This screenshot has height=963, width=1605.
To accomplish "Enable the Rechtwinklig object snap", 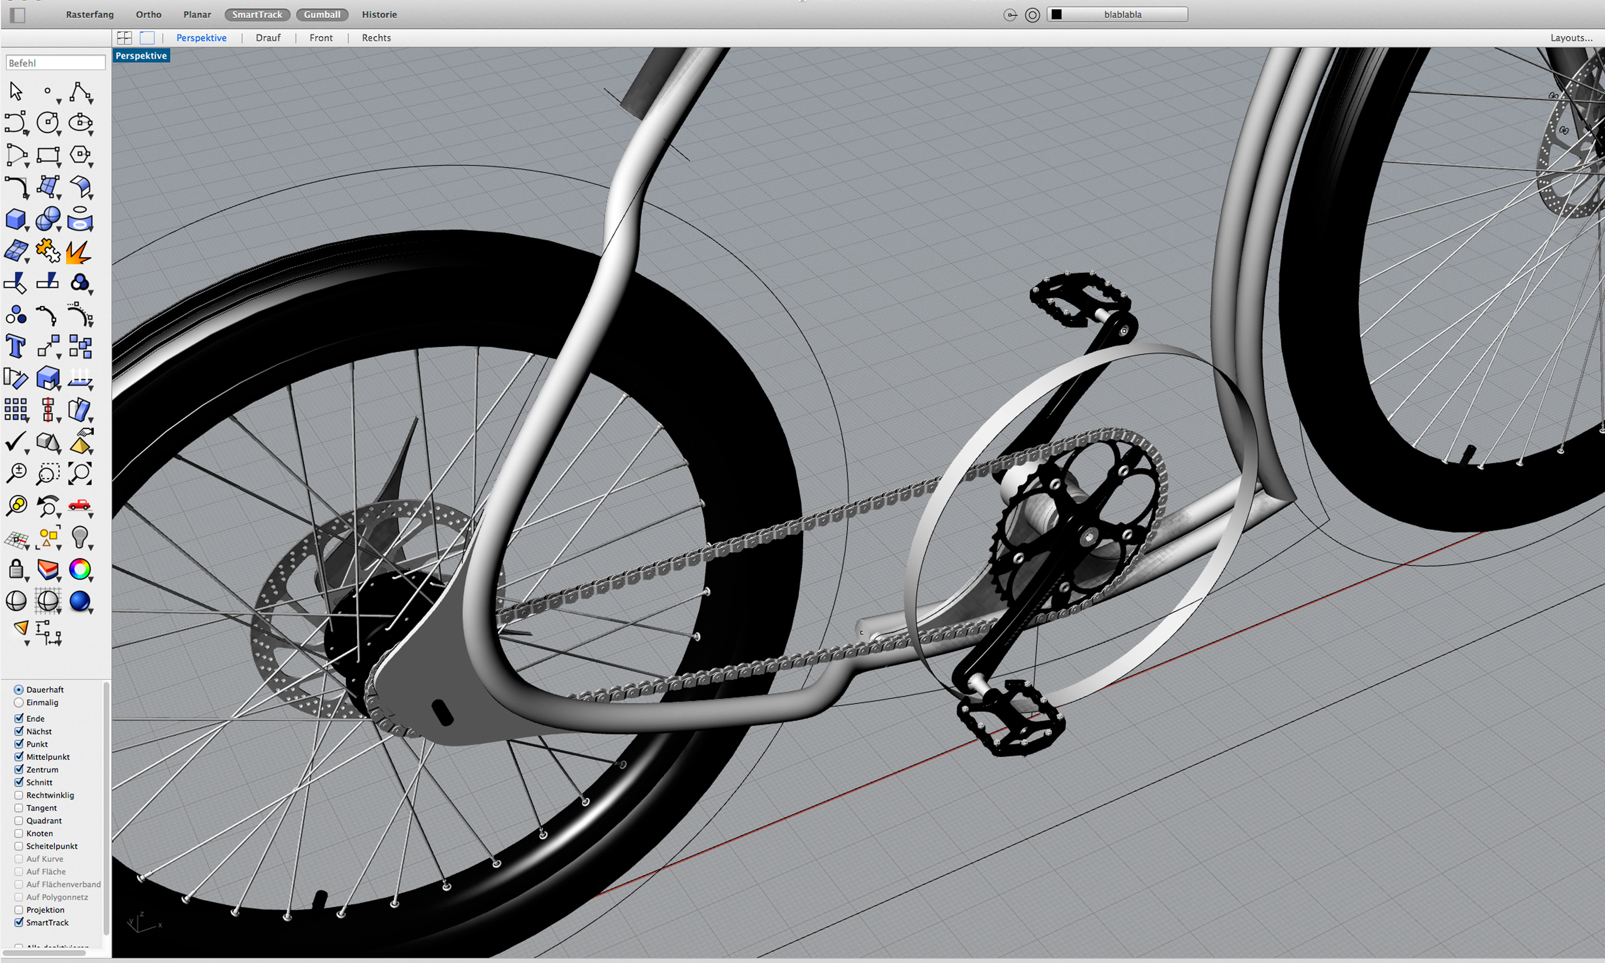I will [19, 796].
